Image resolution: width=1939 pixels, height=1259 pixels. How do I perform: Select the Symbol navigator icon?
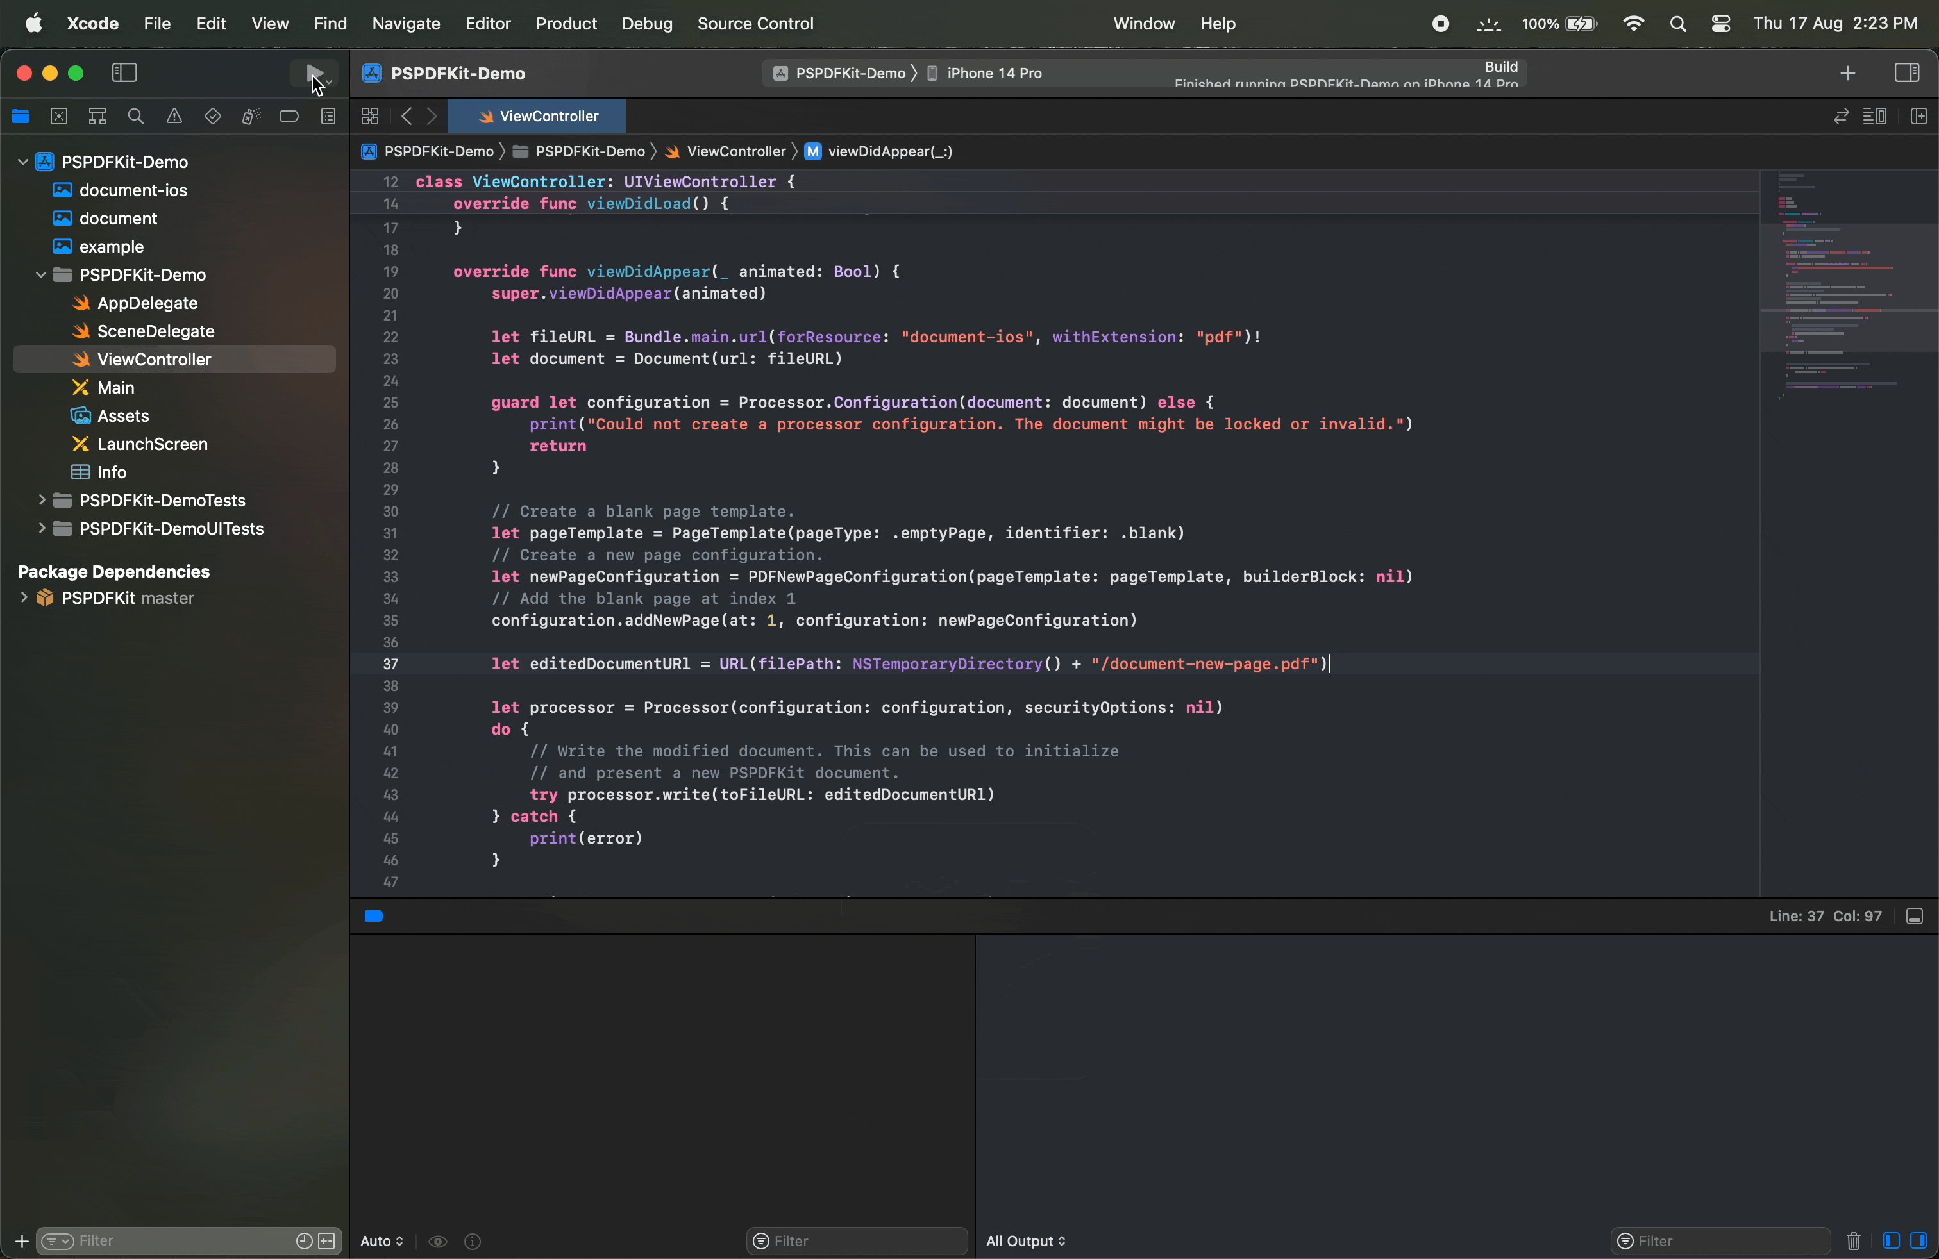(97, 117)
